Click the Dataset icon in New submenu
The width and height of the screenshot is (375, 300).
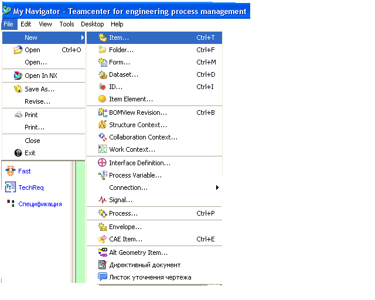coord(103,75)
